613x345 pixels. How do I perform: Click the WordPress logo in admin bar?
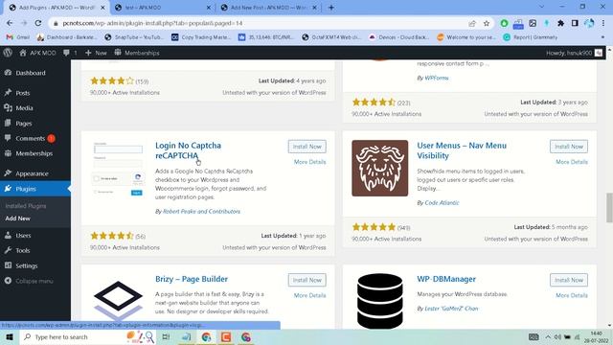8,53
